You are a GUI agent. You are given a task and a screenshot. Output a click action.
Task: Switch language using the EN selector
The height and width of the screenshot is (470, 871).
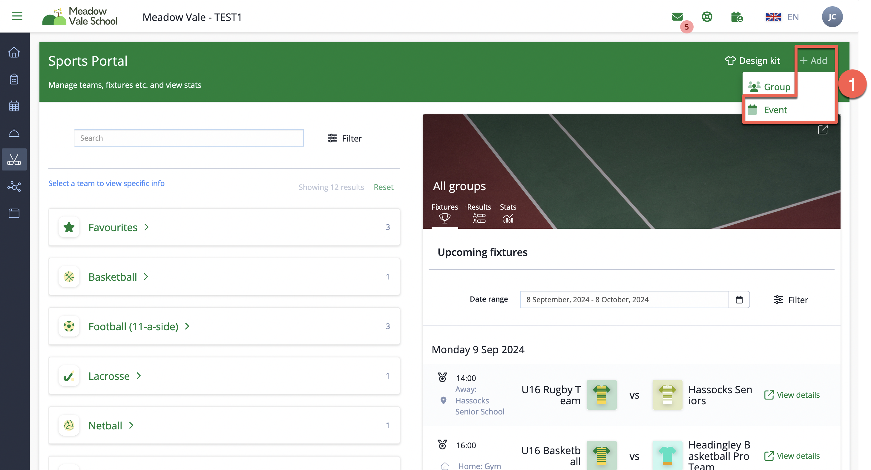(x=782, y=17)
